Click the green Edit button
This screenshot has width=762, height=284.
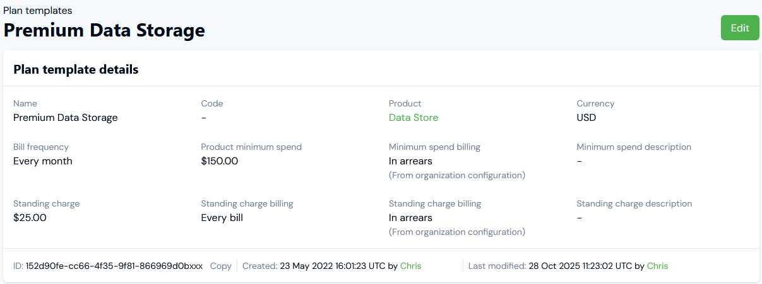(740, 28)
